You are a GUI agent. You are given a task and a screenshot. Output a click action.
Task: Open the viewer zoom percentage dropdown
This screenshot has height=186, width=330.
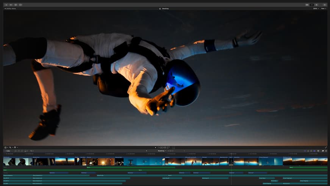pos(316,8)
